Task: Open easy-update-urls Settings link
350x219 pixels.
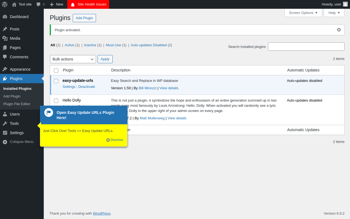Action: coord(69,87)
